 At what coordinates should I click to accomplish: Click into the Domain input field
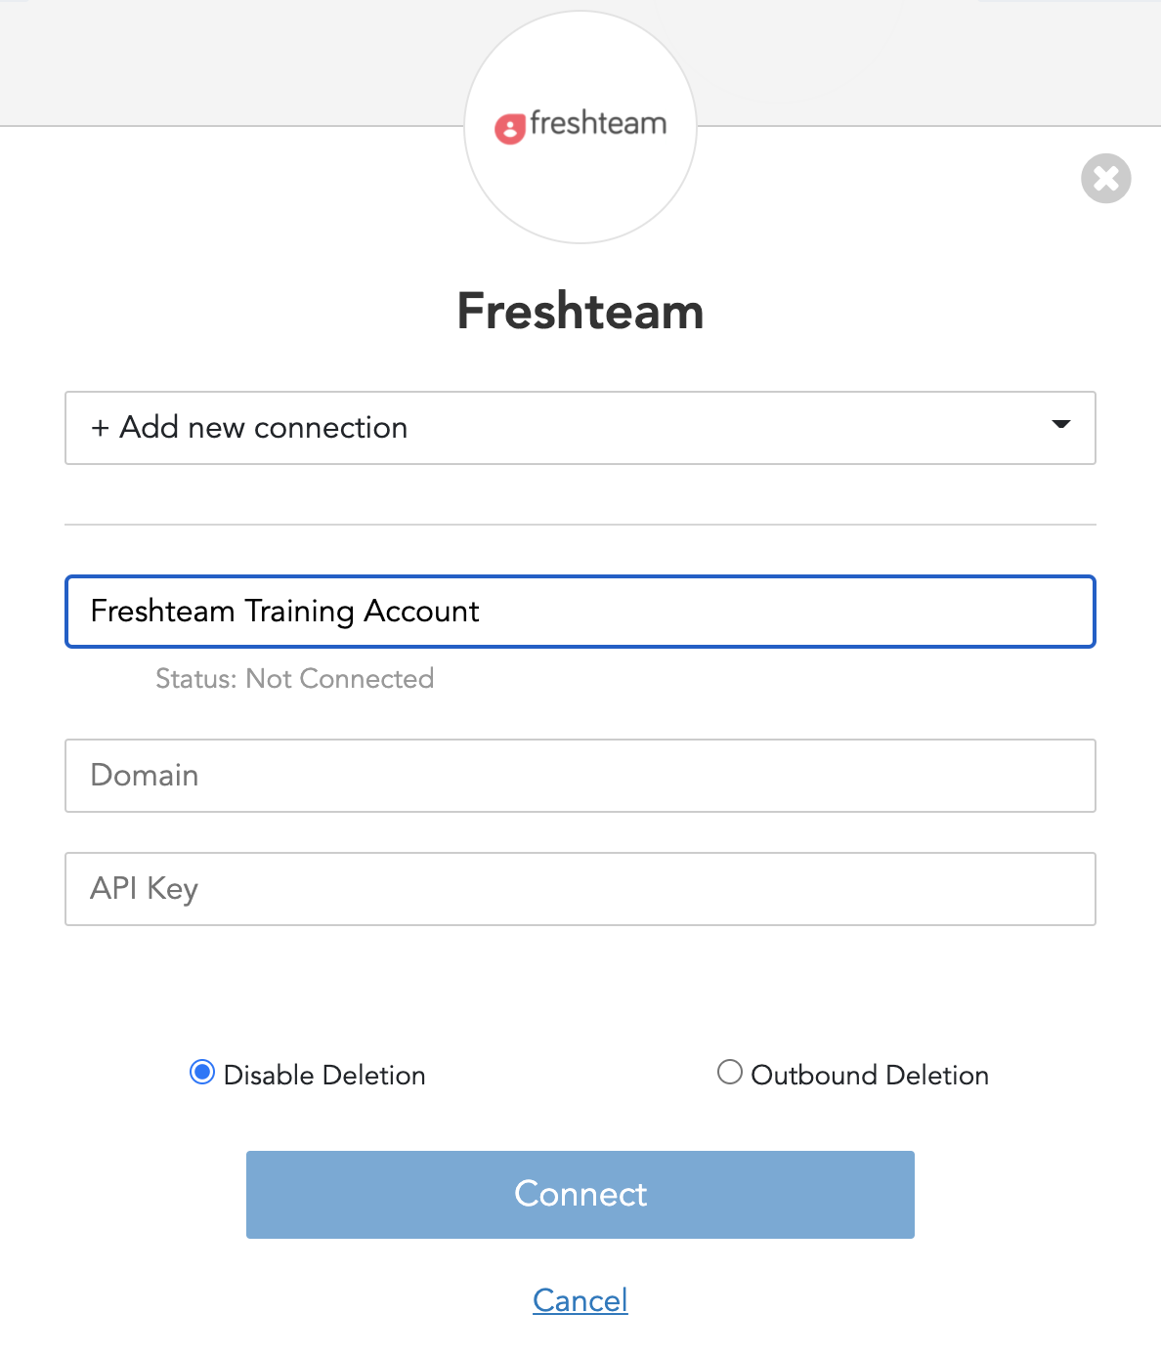coord(580,776)
